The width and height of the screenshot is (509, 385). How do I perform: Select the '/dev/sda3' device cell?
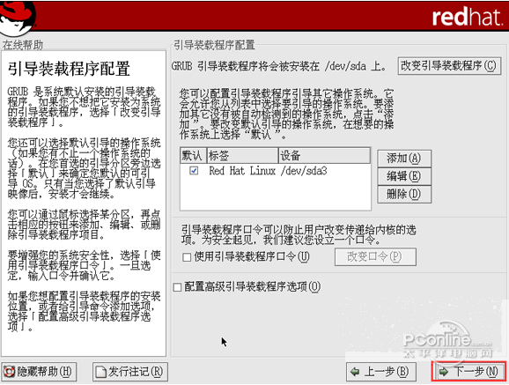304,171
